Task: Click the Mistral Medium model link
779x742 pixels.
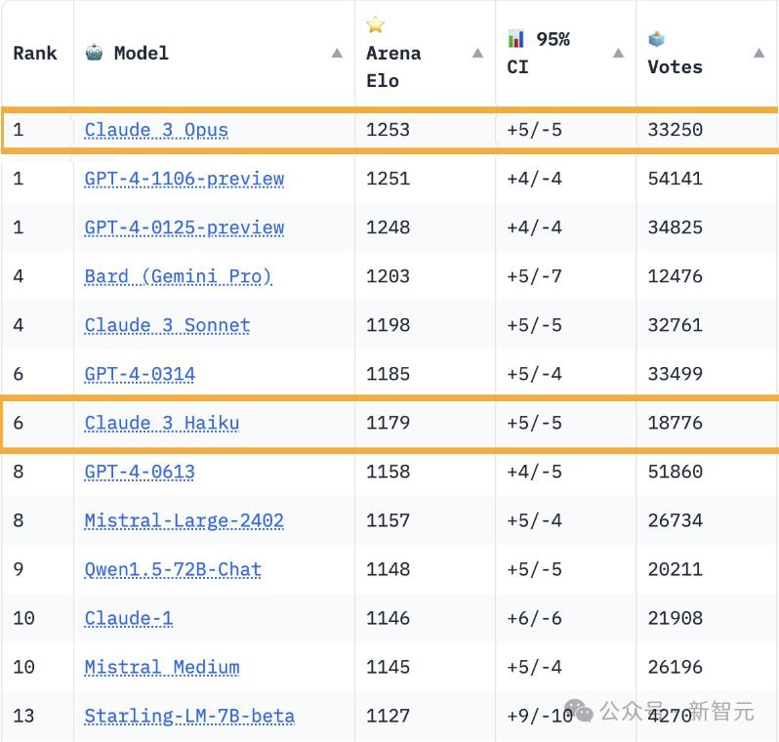Action: coord(162,667)
